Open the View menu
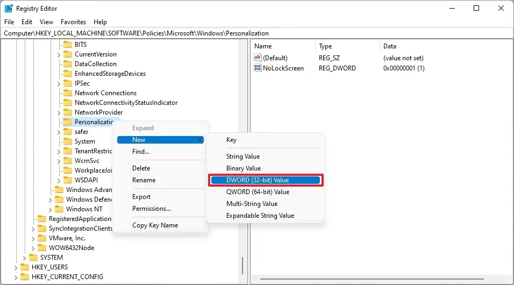This screenshot has height=285, width=514. coord(47,22)
